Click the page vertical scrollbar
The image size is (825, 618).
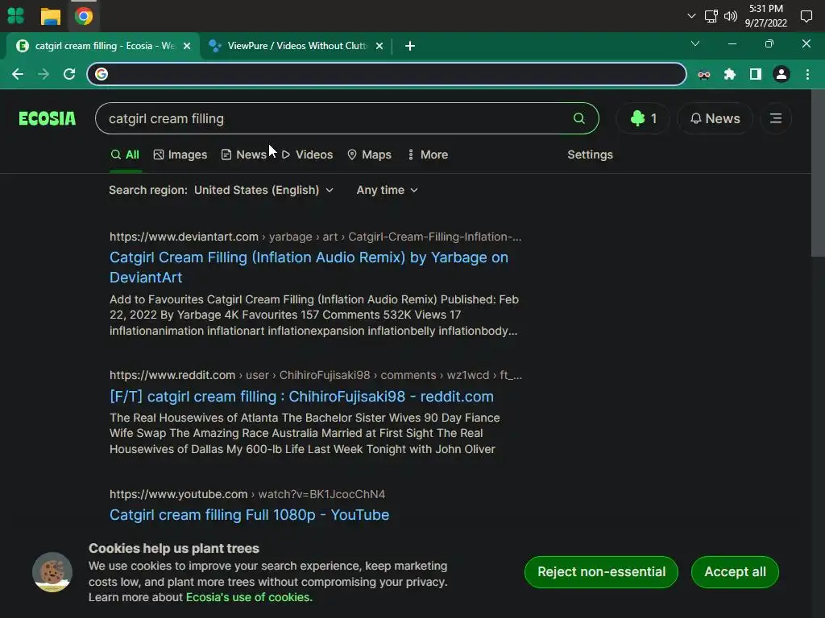[x=818, y=174]
